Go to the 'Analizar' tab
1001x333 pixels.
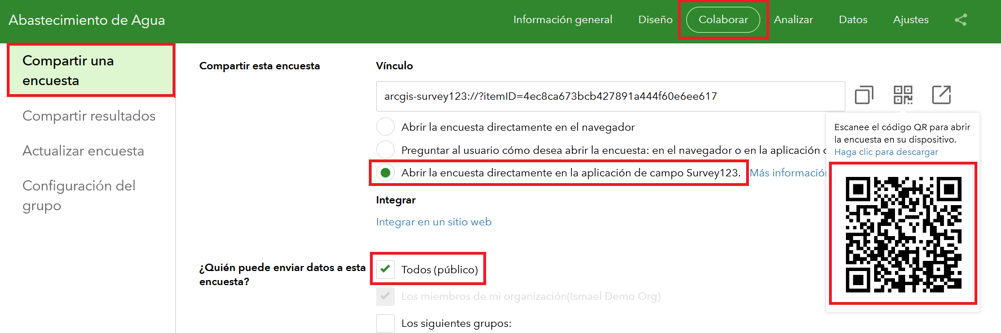pyautogui.click(x=793, y=20)
